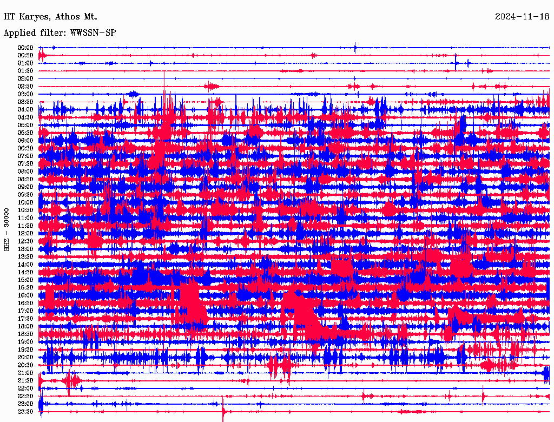
Task: Click the 01:00 time label
Action: pyautogui.click(x=25, y=63)
